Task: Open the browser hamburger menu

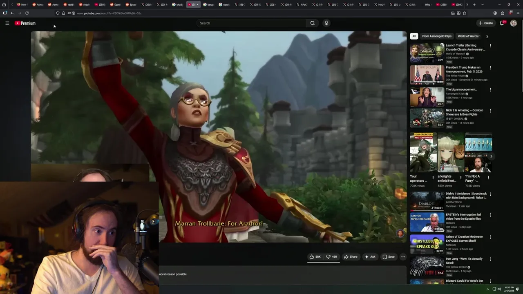Action: tap(518, 13)
